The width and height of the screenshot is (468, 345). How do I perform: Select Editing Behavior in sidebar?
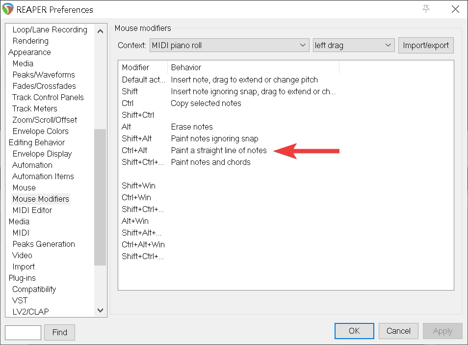pos(37,142)
